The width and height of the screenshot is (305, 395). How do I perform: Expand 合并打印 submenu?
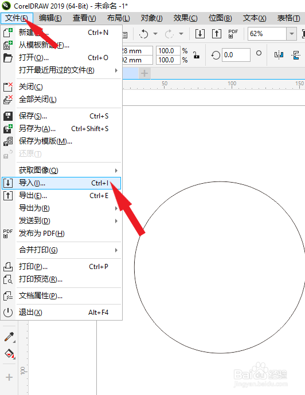pos(116,250)
